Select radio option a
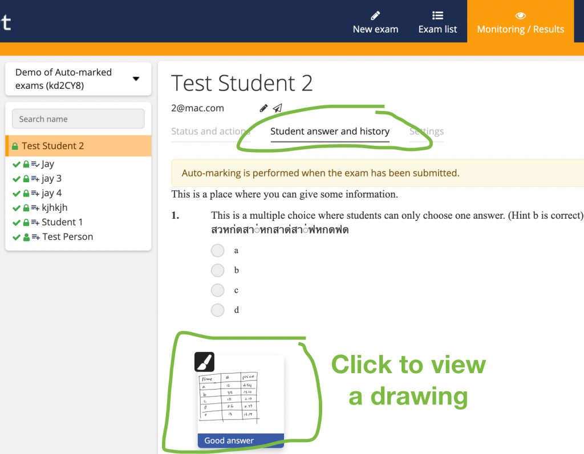Viewport: 584px width, 454px height. [217, 251]
